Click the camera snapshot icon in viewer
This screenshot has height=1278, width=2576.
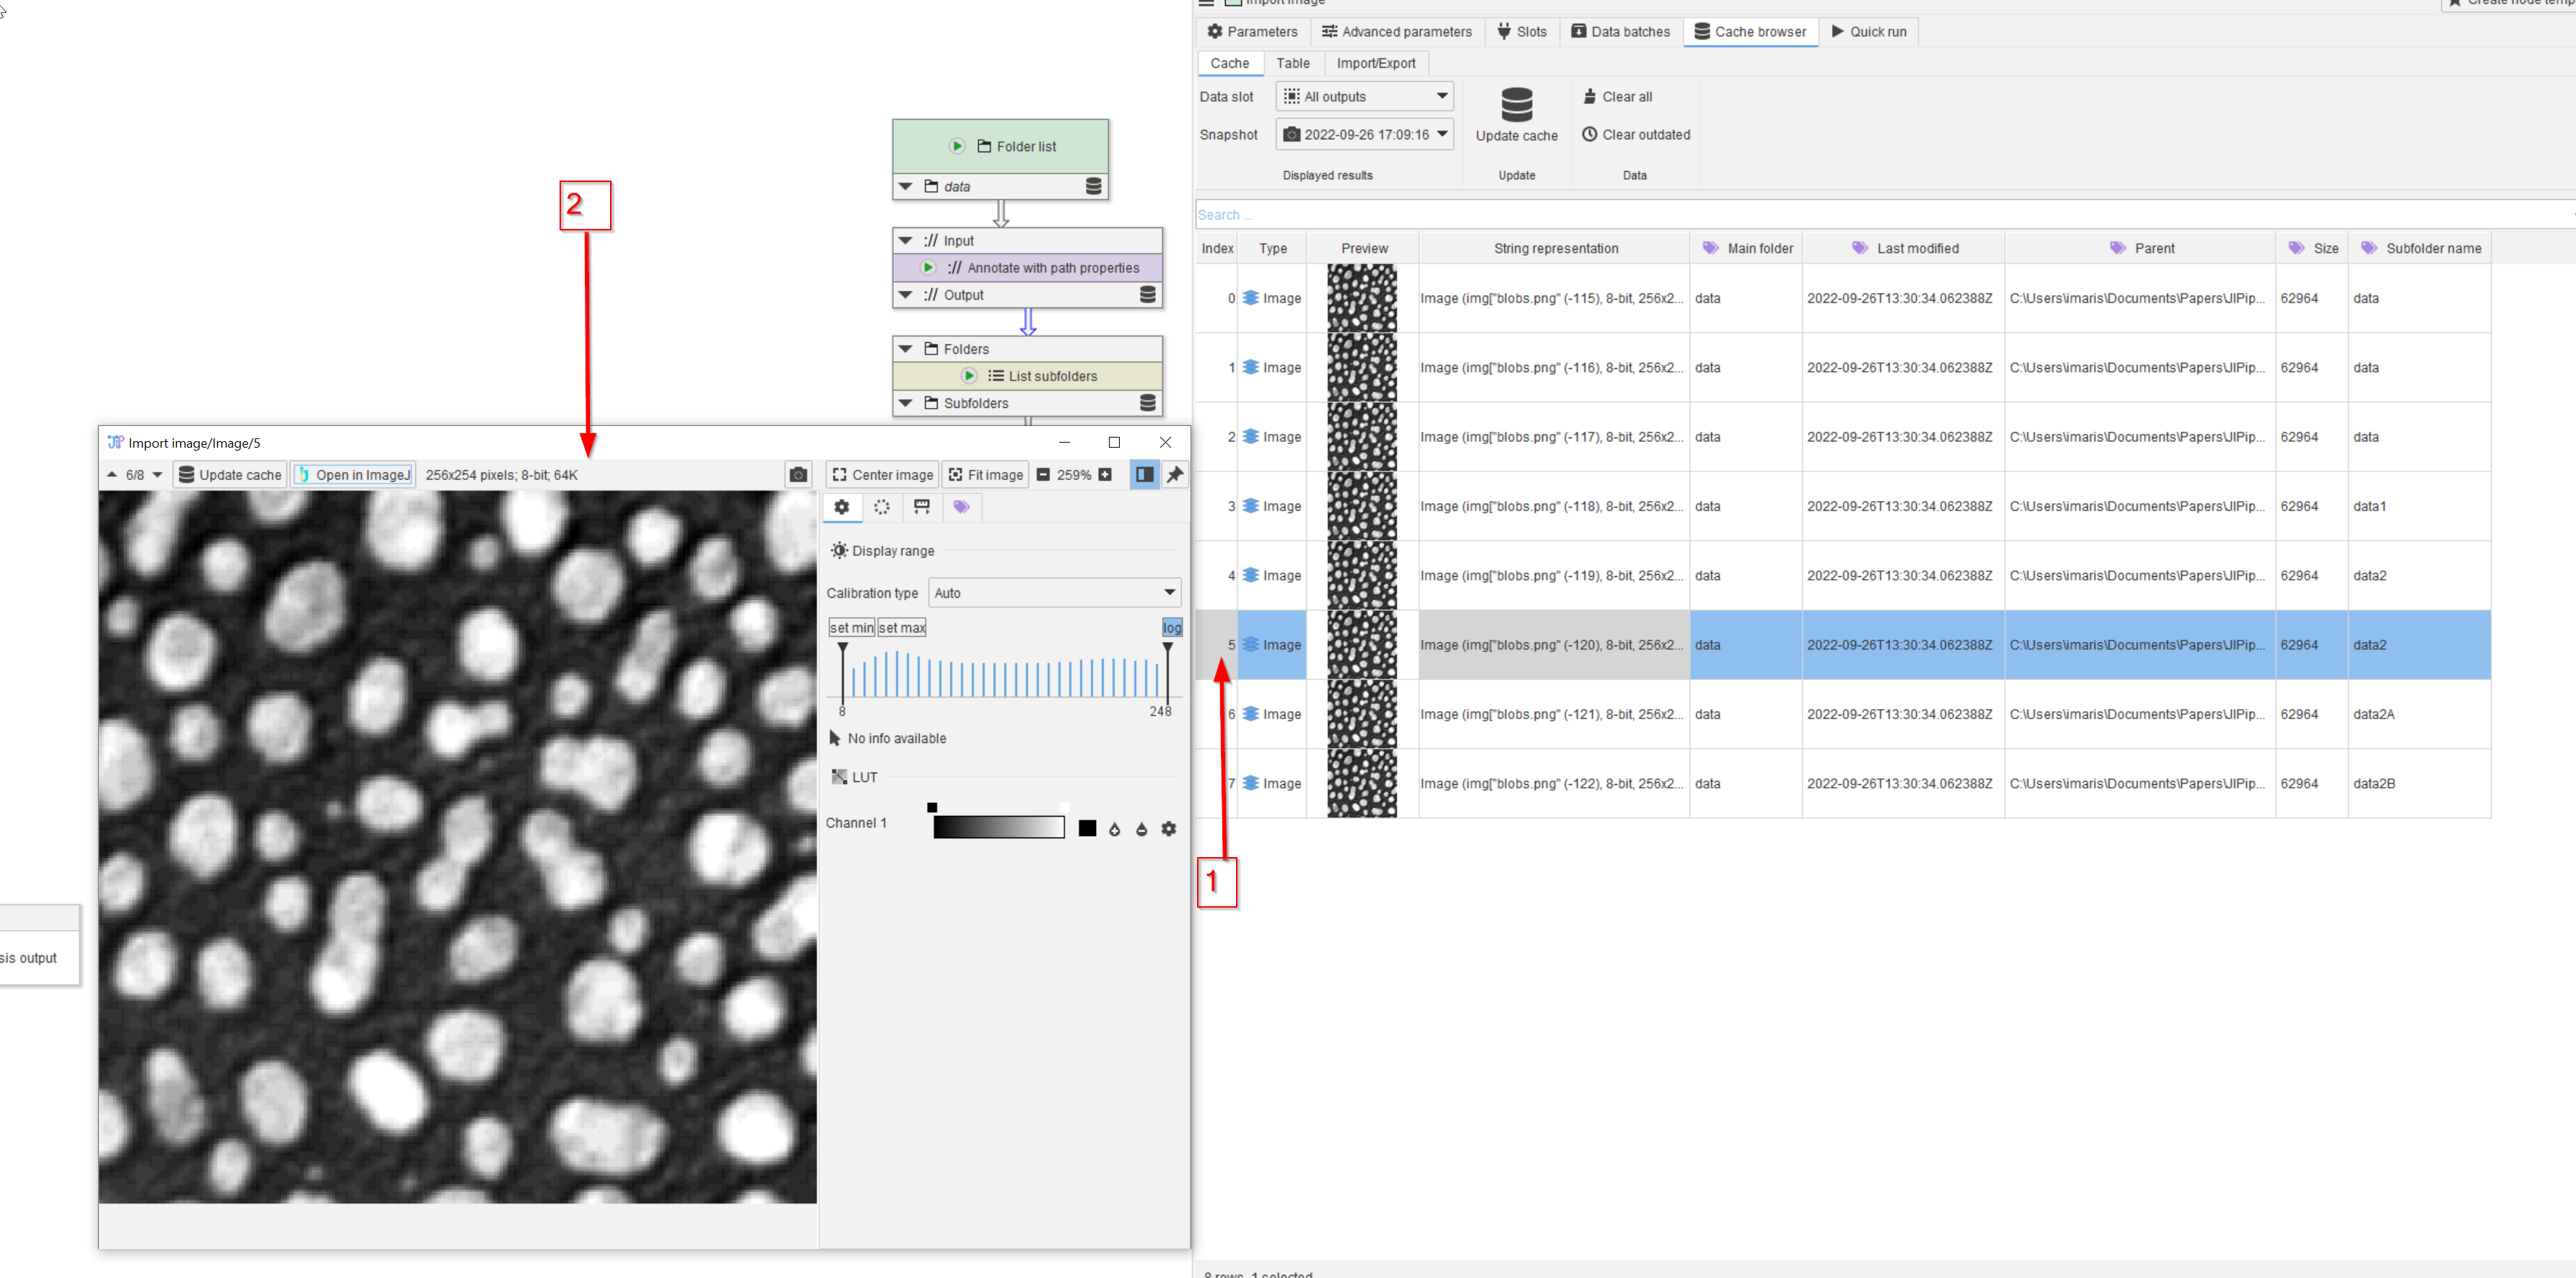point(798,475)
